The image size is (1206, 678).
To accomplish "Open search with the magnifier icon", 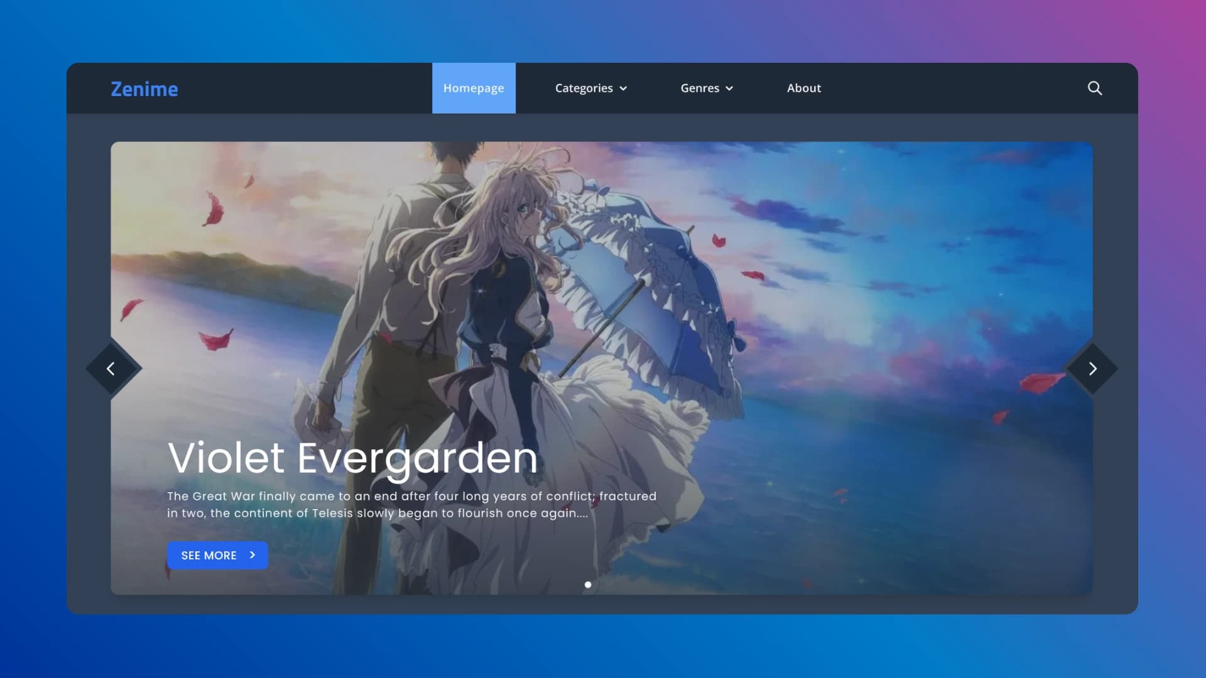I will 1094,89.
